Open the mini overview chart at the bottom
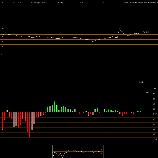This screenshot has height=158, width=158. click(78, 151)
